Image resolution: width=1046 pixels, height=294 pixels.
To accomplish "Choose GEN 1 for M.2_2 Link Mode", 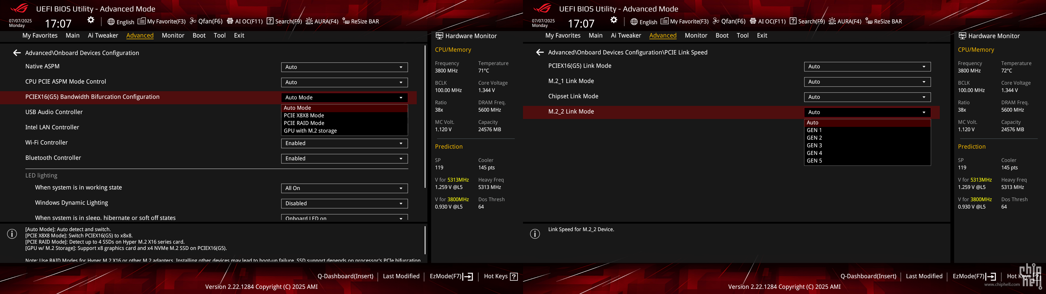I will click(867, 130).
